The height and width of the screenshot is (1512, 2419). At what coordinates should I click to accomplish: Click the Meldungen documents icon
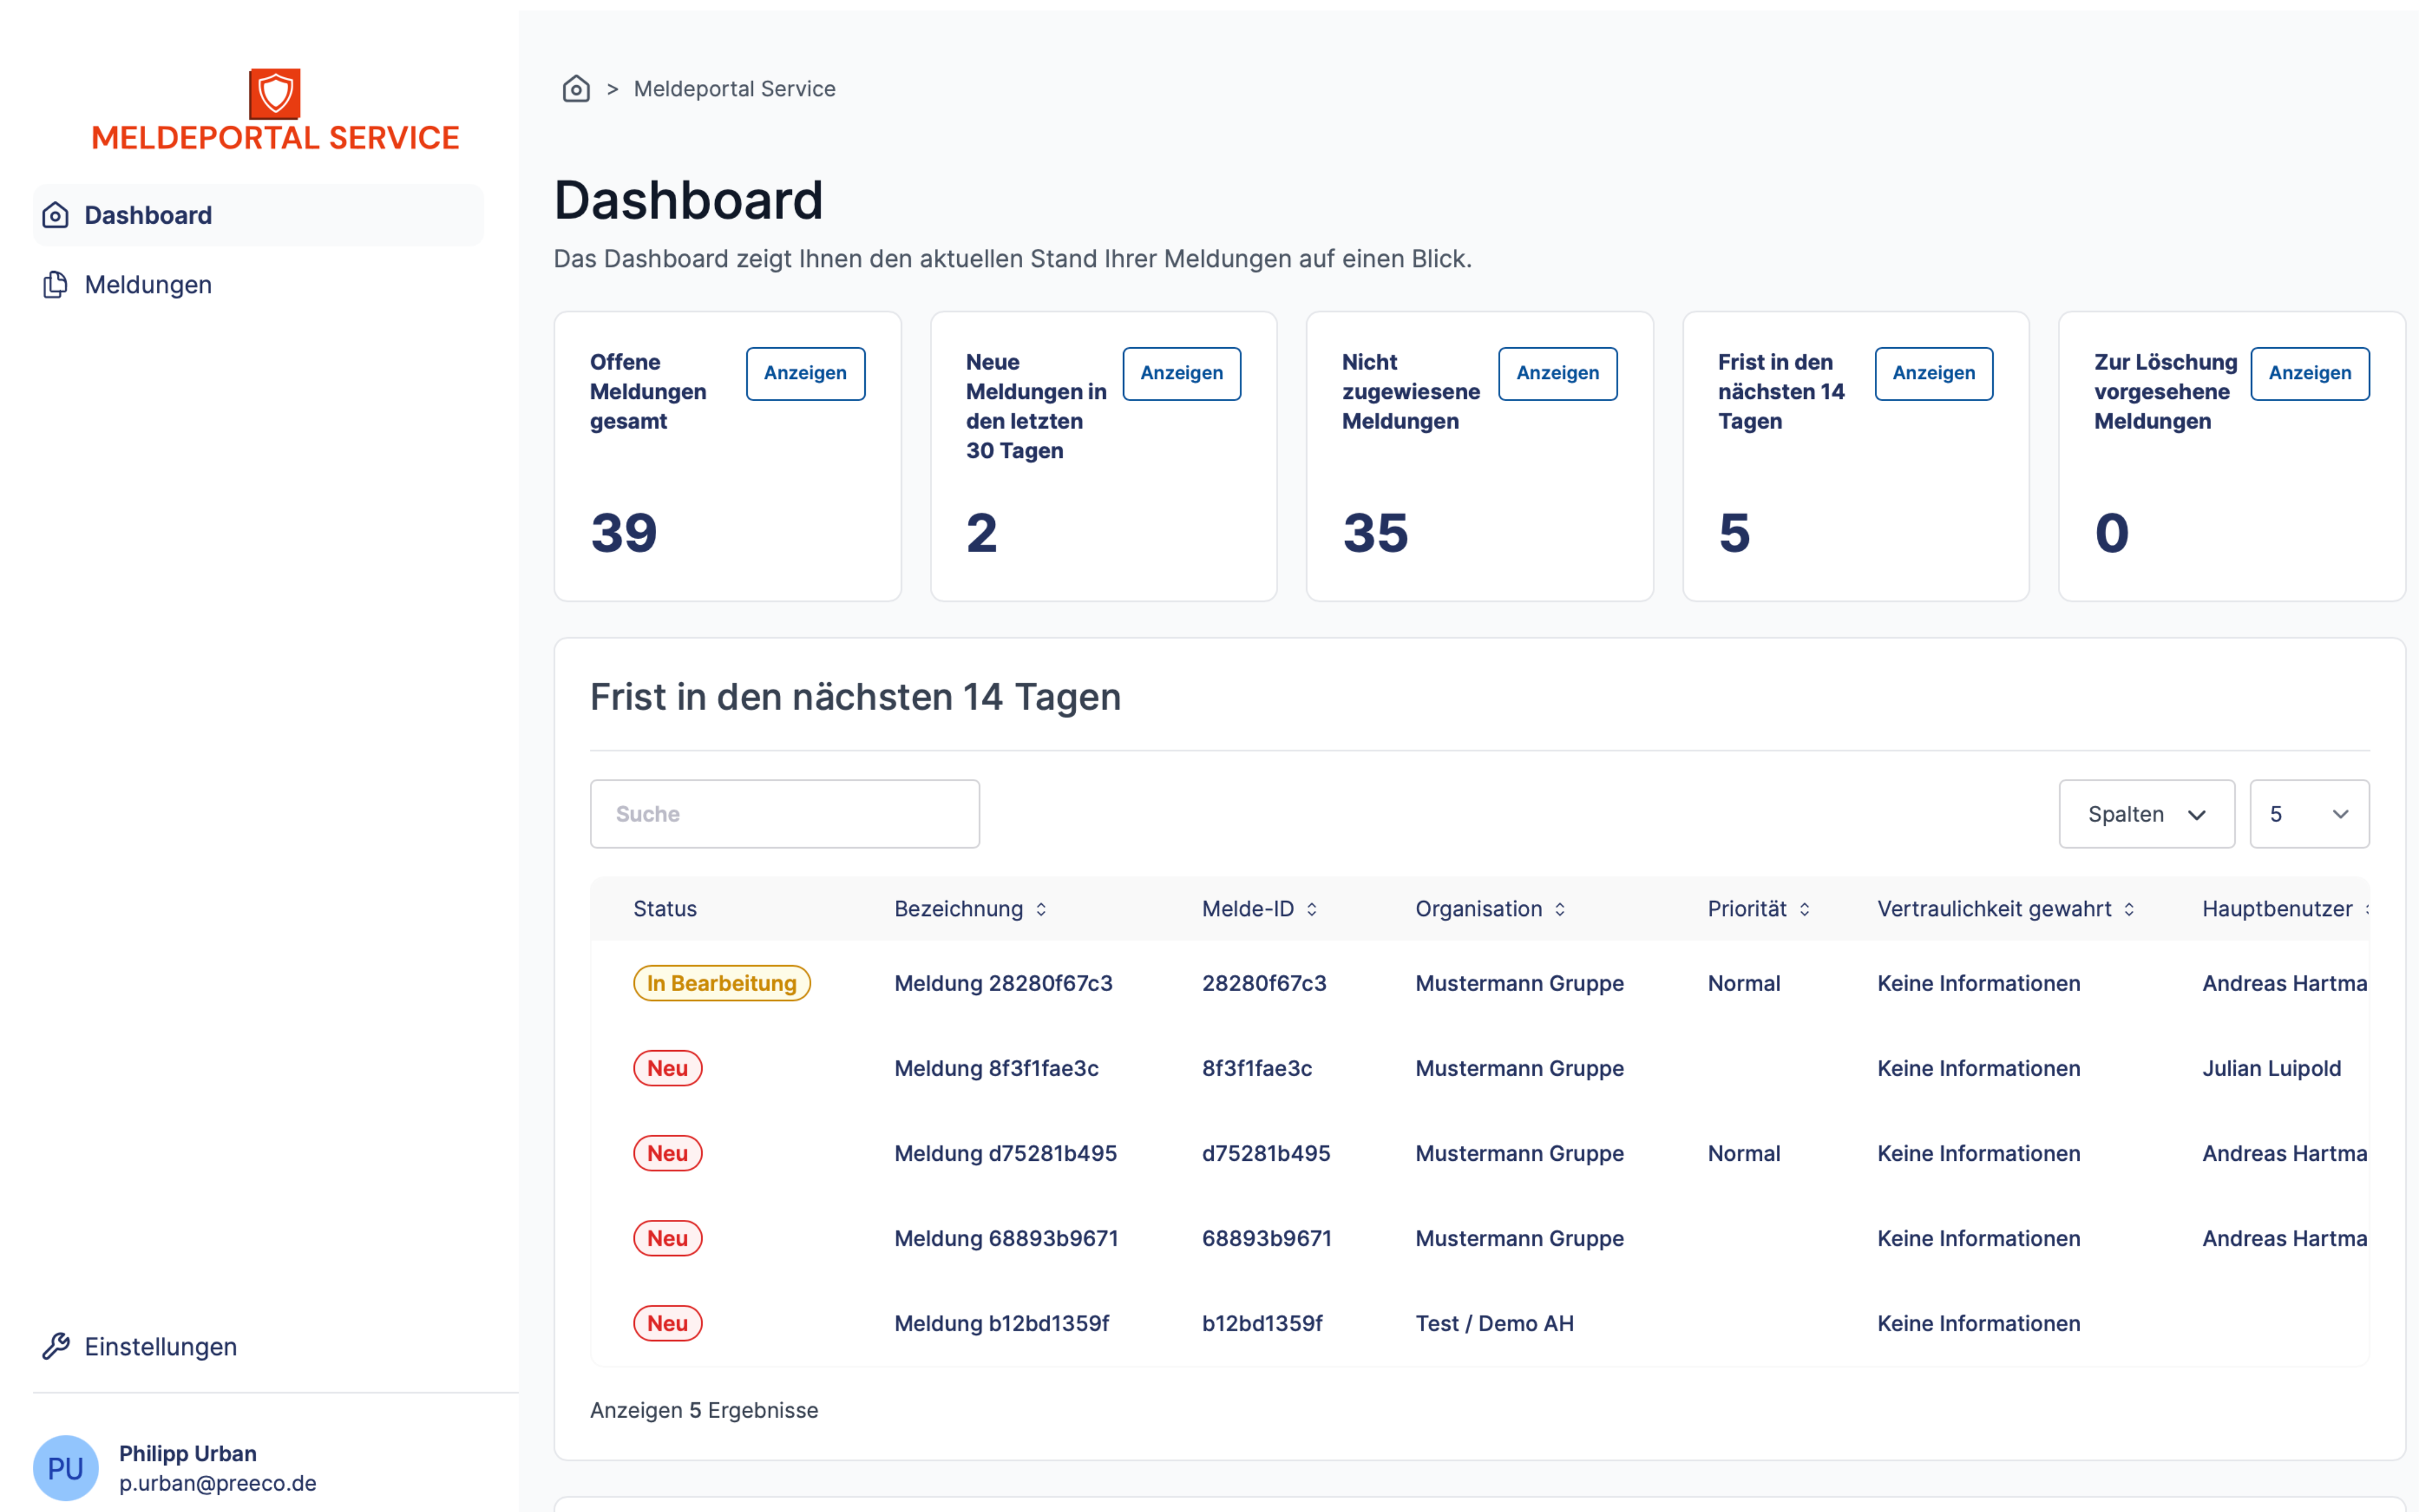[x=56, y=285]
